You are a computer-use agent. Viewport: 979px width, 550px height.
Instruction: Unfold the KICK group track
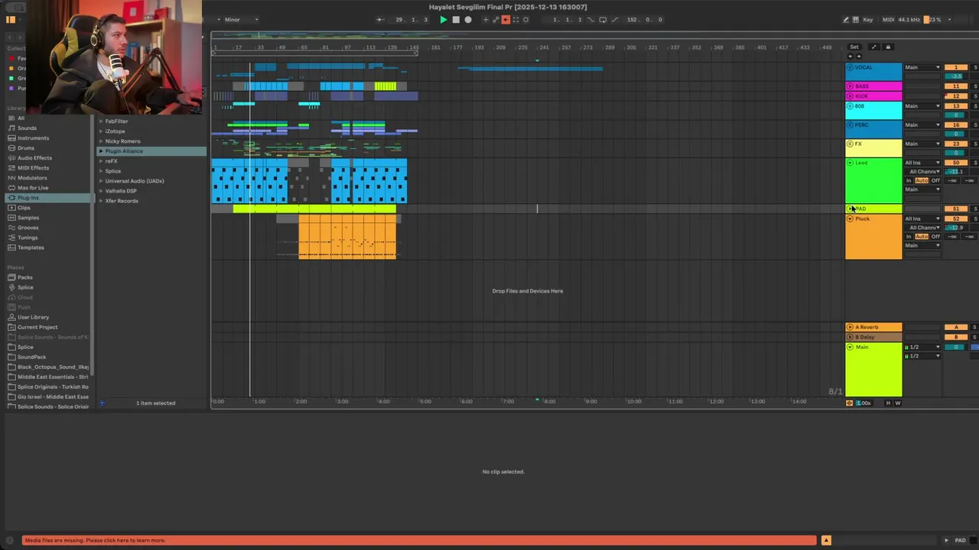(850, 96)
